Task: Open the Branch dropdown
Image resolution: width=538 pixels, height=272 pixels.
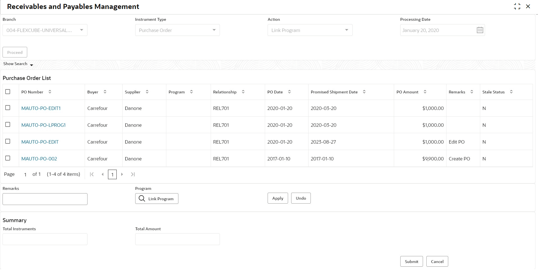Action: point(81,30)
